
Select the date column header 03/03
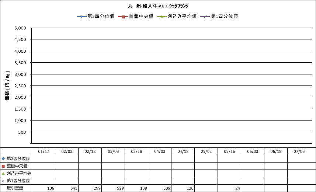point(113,151)
